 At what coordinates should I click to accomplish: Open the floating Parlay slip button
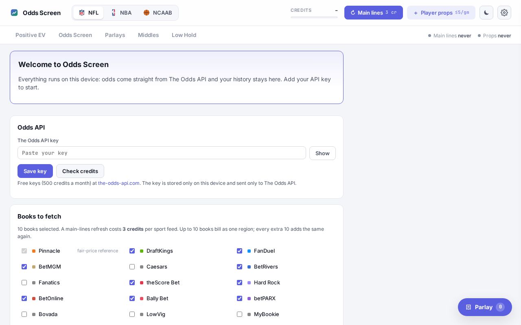tap(485, 307)
